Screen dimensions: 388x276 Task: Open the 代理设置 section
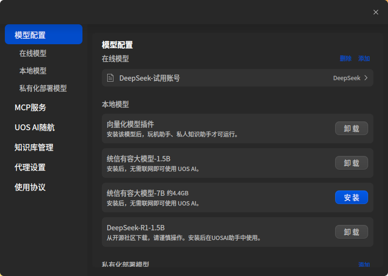(30, 167)
